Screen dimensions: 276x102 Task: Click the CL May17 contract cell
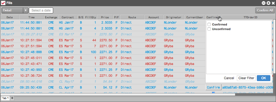pyautogui.click(x=66, y=82)
